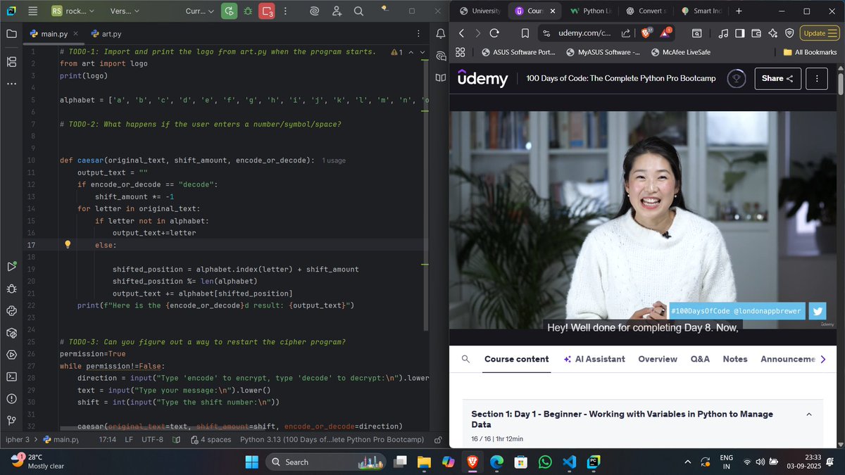Click the yellow lightbulb intention icon
The width and height of the screenshot is (845, 475).
(68, 244)
